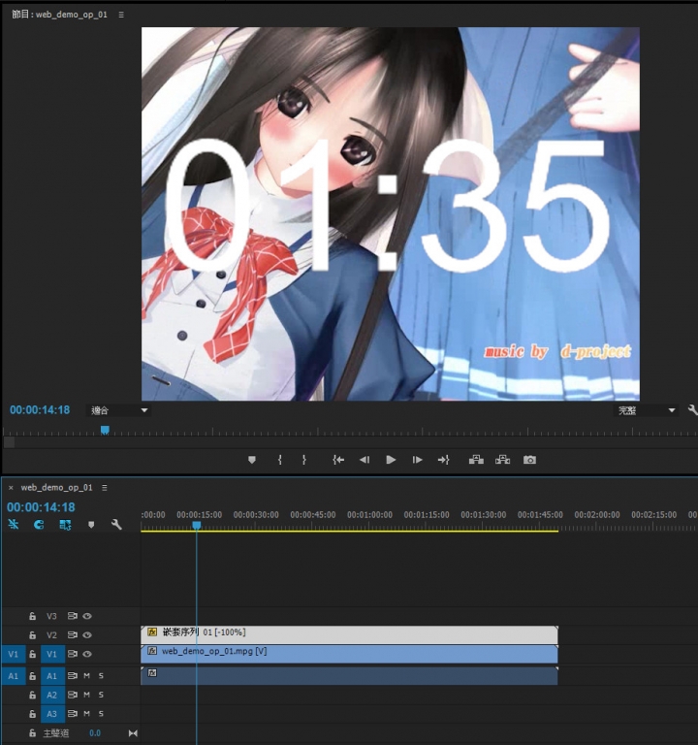Screen dimensions: 698x745
Task: Click the Mark Out button
Action: coord(304,460)
